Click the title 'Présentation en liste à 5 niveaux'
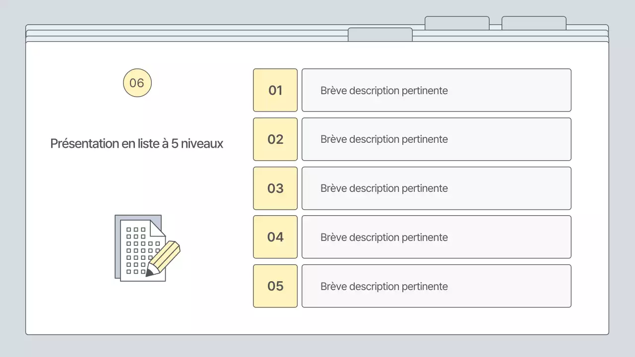635x357 pixels. click(137, 144)
